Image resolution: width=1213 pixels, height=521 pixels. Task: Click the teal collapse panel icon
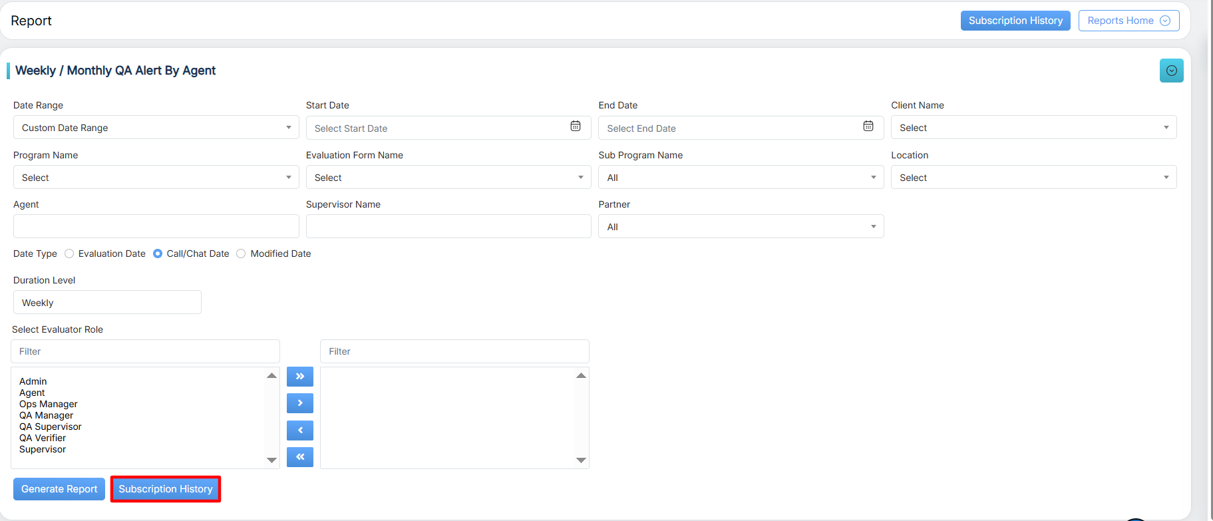[1171, 71]
